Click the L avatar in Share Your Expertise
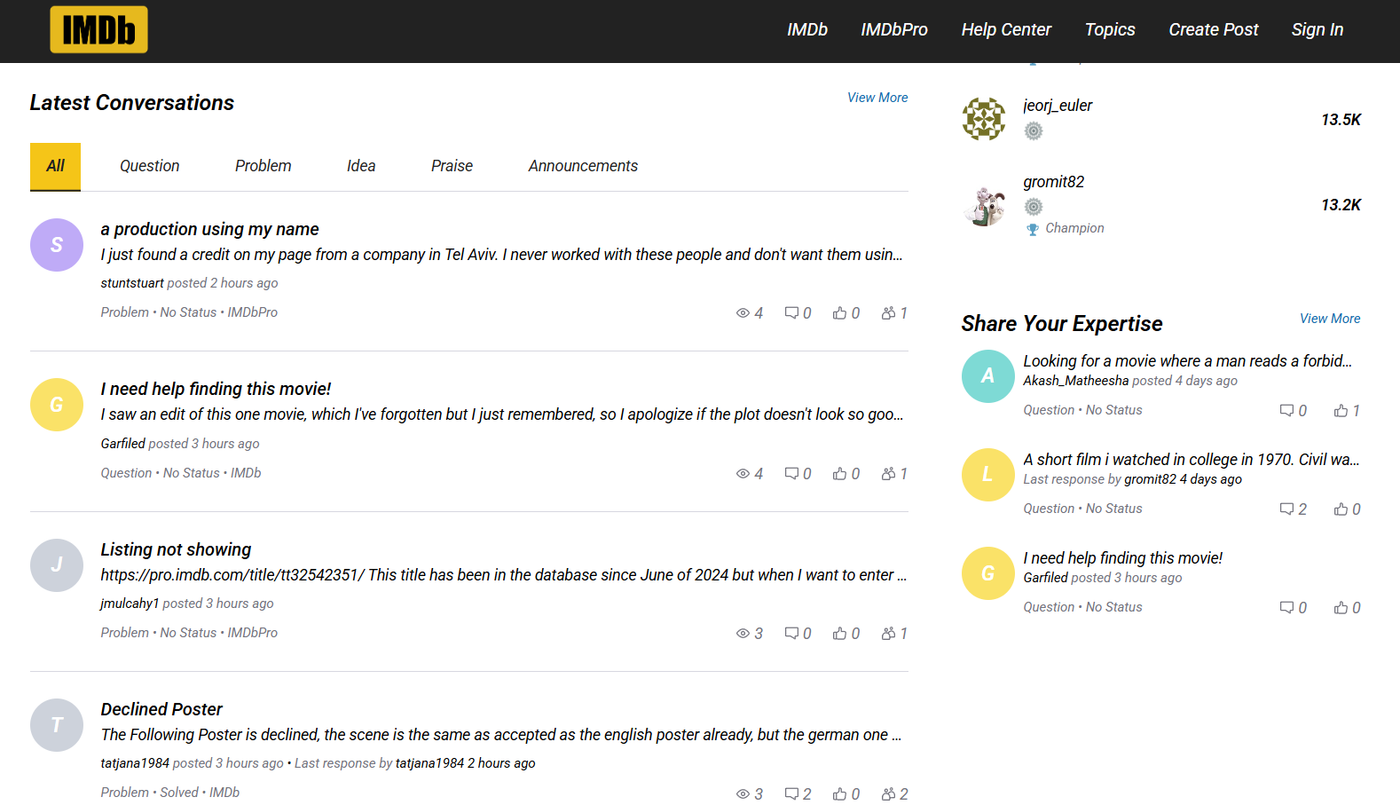This screenshot has height=805, width=1400. [x=988, y=475]
